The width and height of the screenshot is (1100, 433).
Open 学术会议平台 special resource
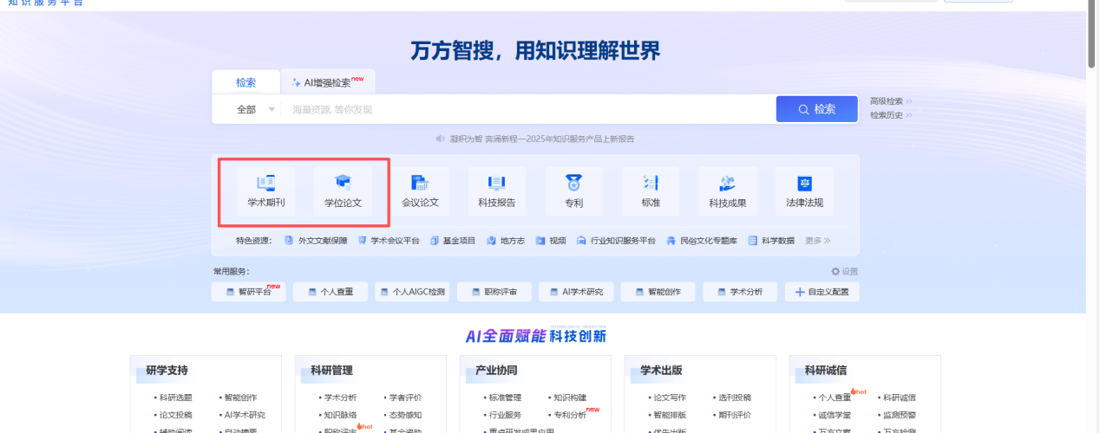(x=389, y=241)
